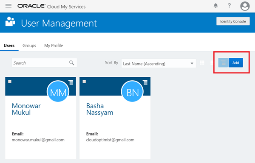This screenshot has width=255, height=163.
Task: Click the MM avatar circle
Action: pyautogui.click(x=58, y=91)
